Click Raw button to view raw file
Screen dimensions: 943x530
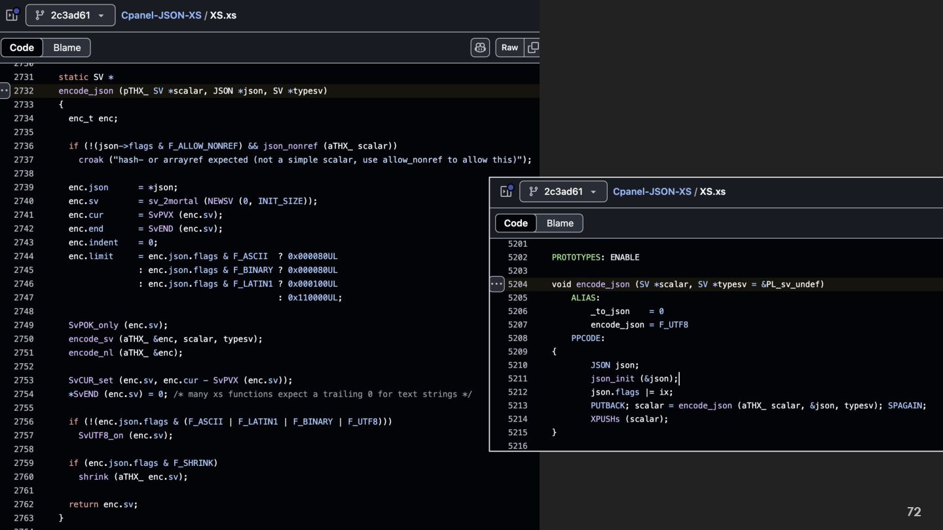[509, 48]
